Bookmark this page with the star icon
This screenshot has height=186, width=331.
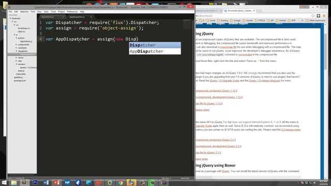[313, 16]
